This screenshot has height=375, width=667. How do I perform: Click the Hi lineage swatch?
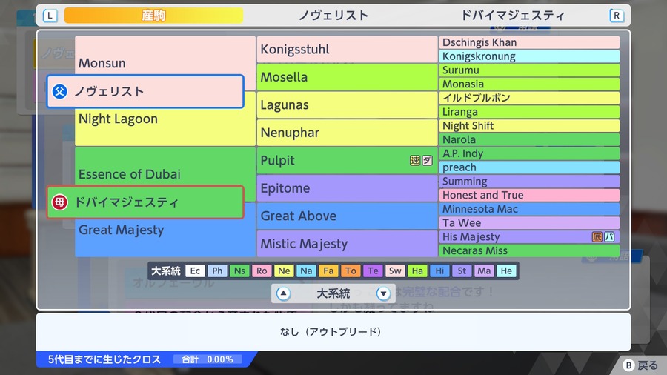pyautogui.click(x=439, y=271)
